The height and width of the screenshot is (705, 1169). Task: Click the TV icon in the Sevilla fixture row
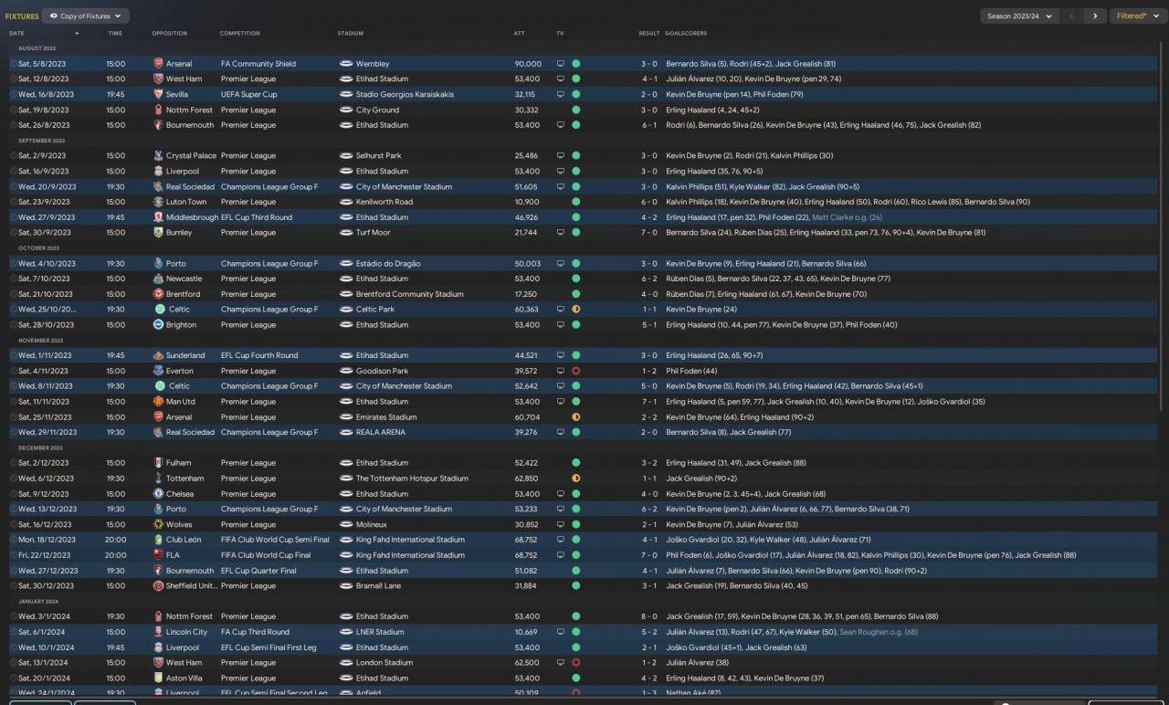click(x=561, y=94)
